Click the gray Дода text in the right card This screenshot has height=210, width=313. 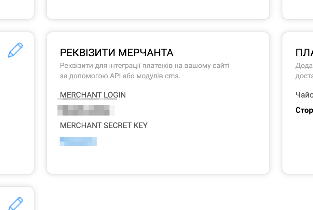pos(304,66)
